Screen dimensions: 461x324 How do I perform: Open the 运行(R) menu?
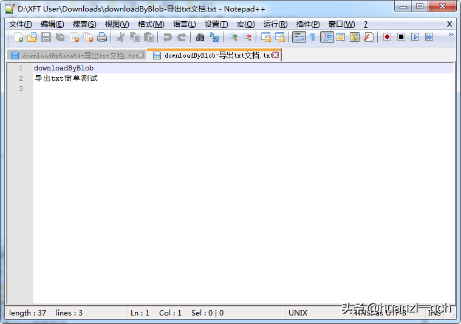[275, 24]
